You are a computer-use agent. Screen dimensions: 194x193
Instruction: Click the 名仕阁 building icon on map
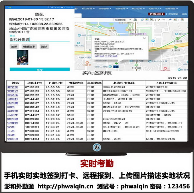click(177, 34)
